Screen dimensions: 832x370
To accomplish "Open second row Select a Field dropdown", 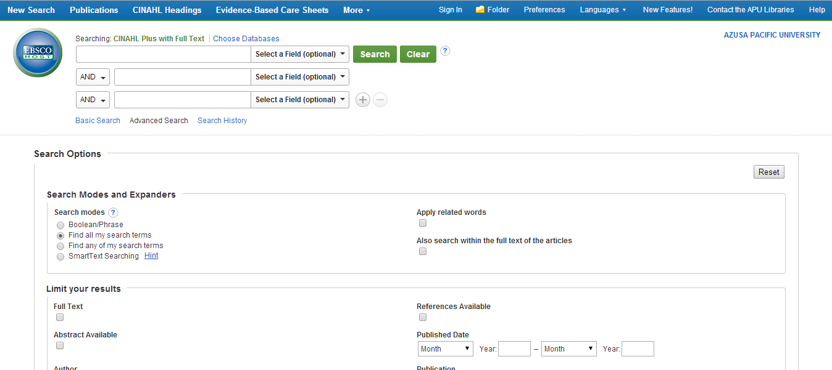I will tap(300, 77).
